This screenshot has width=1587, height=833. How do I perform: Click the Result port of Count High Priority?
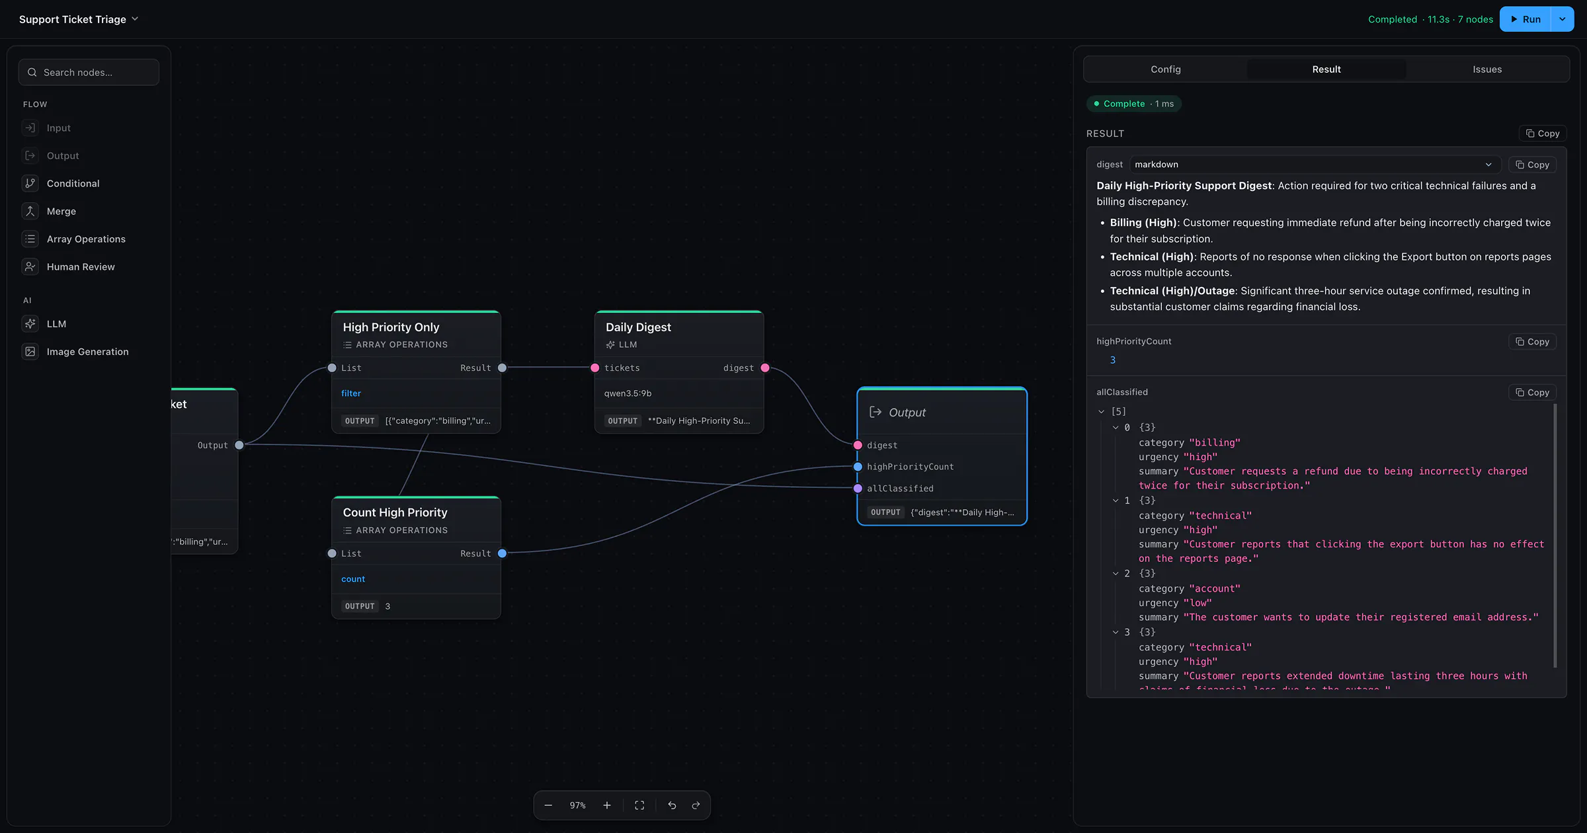pyautogui.click(x=502, y=553)
